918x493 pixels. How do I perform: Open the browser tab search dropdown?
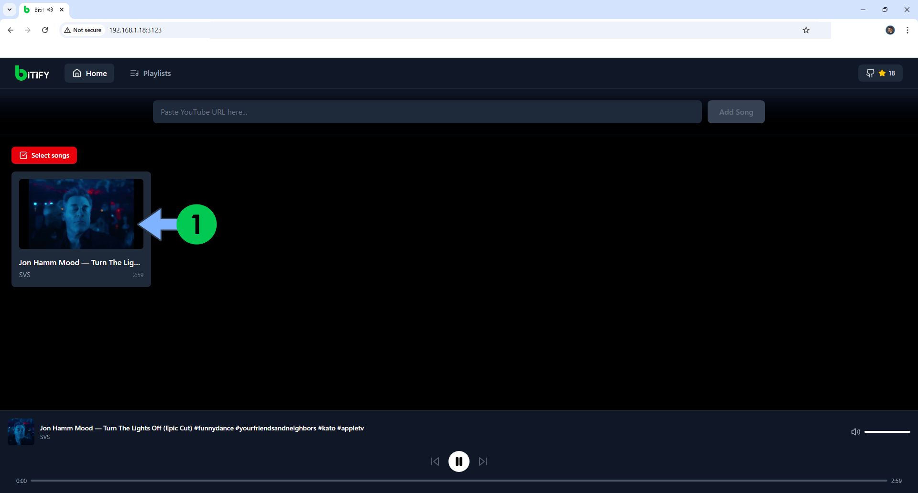tap(9, 9)
